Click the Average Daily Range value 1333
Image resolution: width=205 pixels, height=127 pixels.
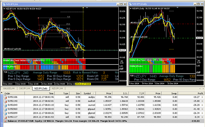tap(67, 73)
